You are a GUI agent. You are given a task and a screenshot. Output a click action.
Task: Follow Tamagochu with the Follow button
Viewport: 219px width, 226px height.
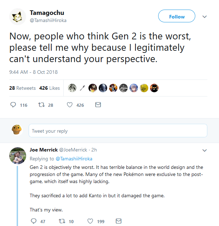[177, 17]
